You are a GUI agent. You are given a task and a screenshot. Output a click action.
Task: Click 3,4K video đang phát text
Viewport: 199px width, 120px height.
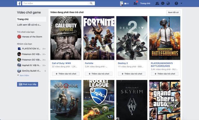click(161, 69)
